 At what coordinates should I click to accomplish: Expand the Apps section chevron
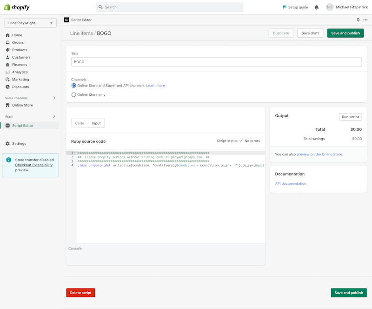coord(54,116)
